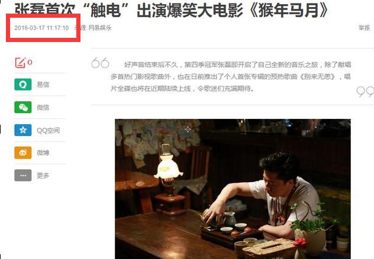Open the article photo of man pouring tea
Image resolution: width=374 pixels, height=259 pixels.
point(233,189)
